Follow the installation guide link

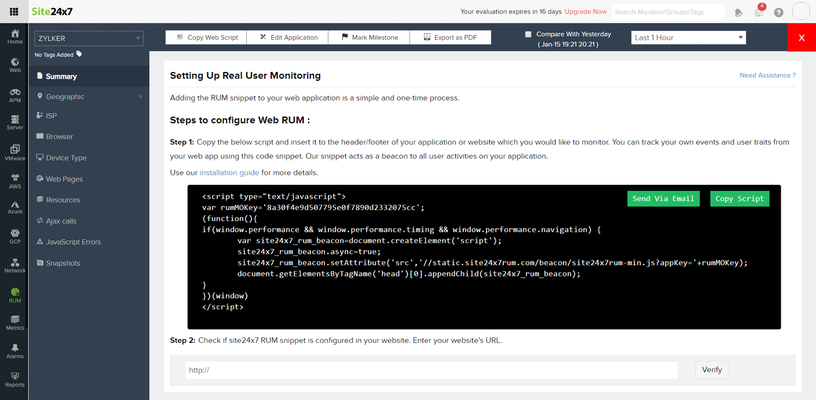[229, 173]
